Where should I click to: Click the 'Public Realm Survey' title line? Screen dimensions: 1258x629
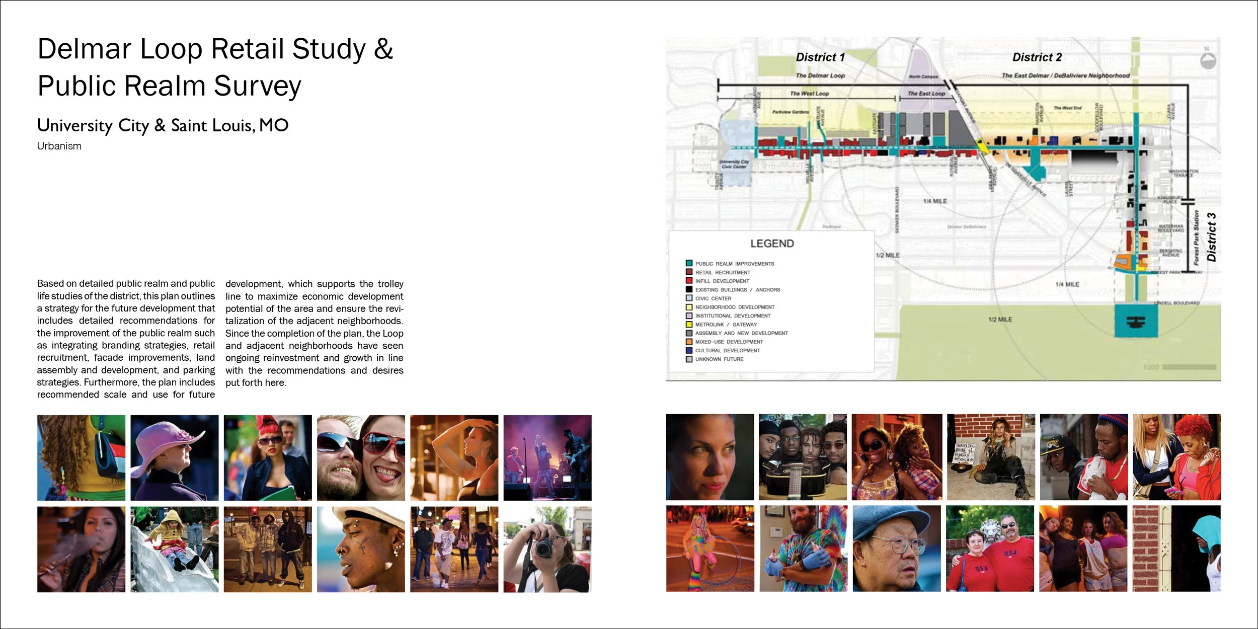click(x=169, y=86)
